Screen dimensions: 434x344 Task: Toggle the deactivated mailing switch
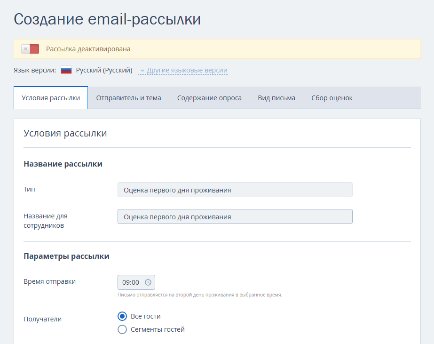(30, 49)
